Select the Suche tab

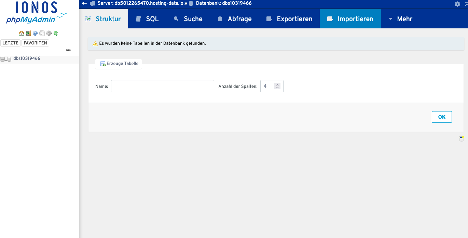click(188, 19)
